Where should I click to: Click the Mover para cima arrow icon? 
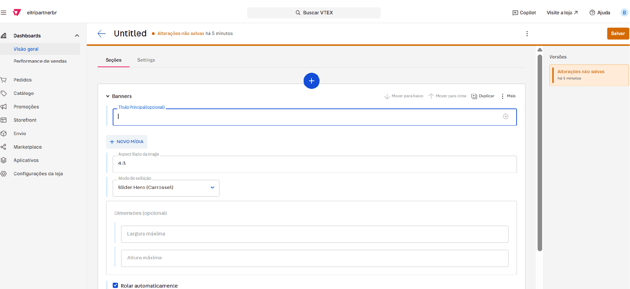pyautogui.click(x=431, y=96)
